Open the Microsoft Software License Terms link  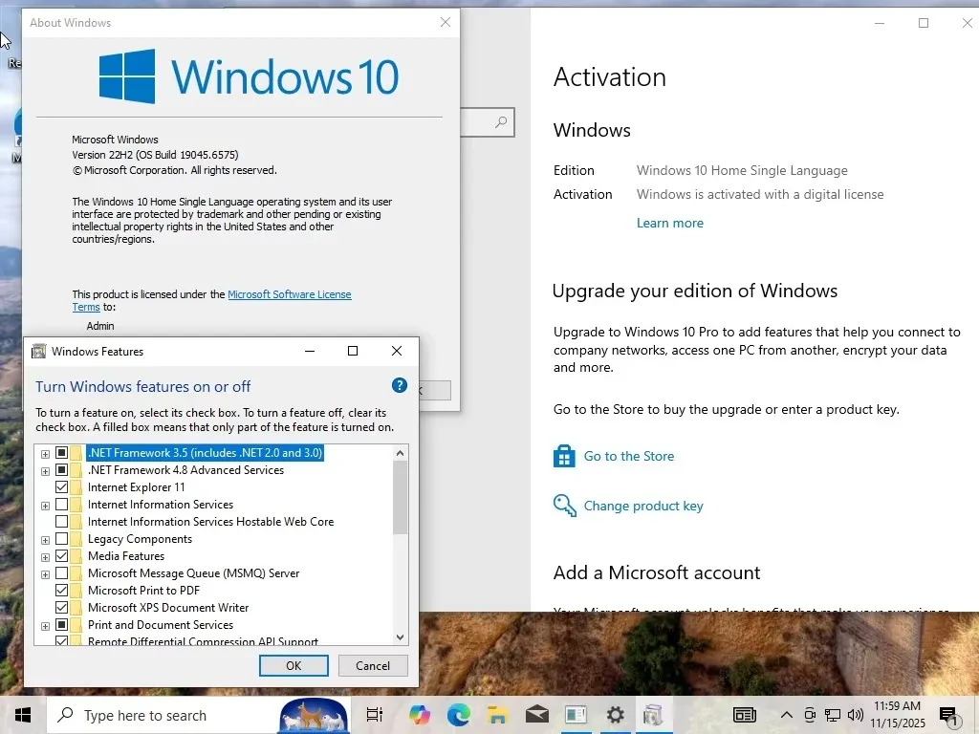[289, 294]
